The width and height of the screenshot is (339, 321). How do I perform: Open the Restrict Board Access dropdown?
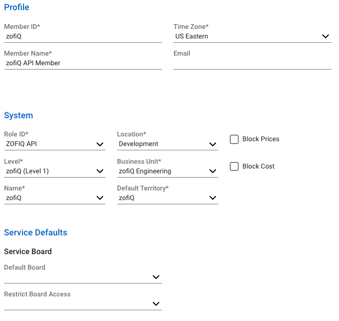(x=83, y=304)
